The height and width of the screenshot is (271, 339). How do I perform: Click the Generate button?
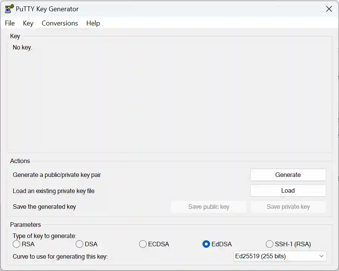288,175
